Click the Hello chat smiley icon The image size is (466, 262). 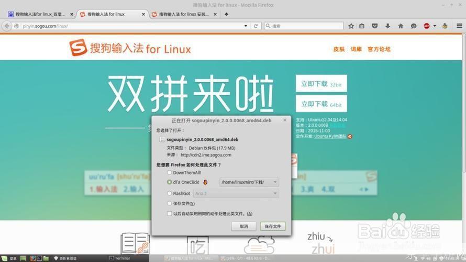tap(414, 26)
